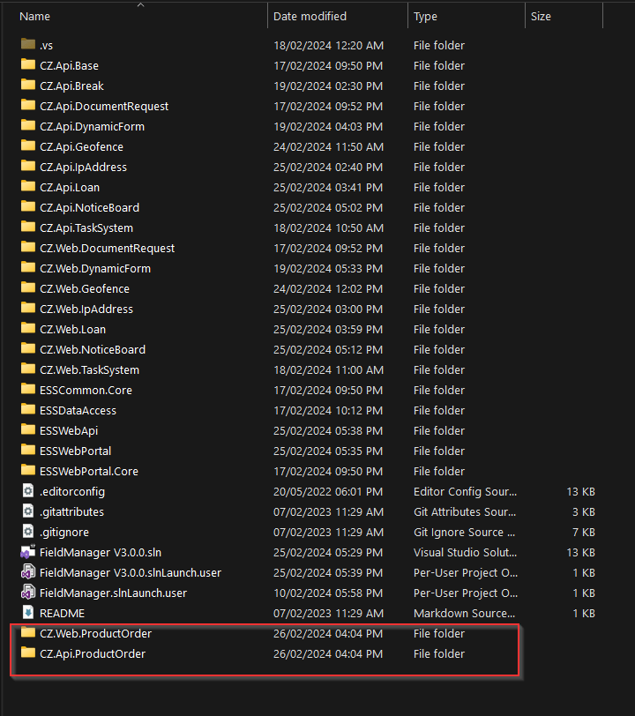
Task: Click the CZ.Api.IpAddress folder icon
Action: tap(28, 166)
